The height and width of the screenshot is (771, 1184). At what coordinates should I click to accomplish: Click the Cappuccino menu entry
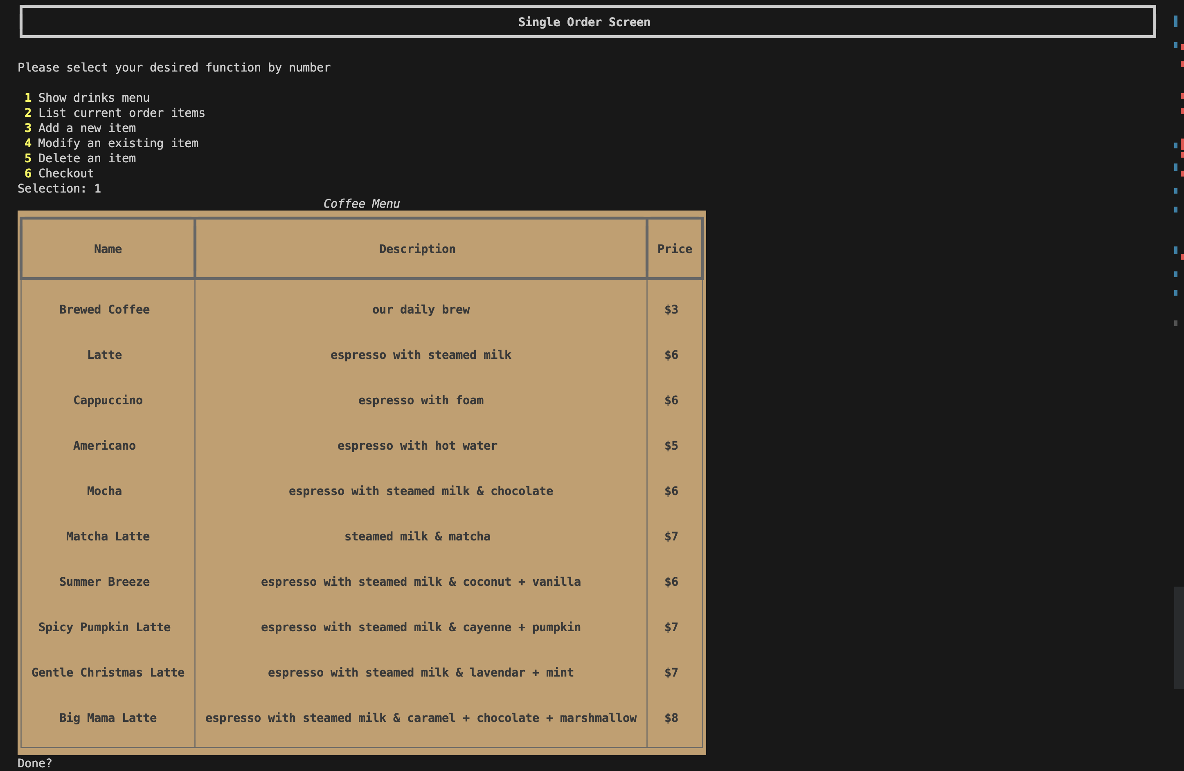(x=108, y=400)
